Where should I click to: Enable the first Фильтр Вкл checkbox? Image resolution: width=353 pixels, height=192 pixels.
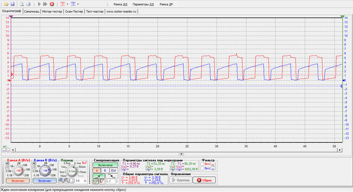coord(202,164)
